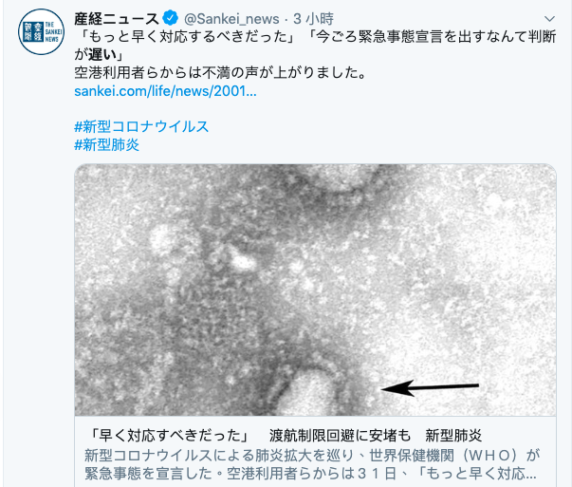The image size is (572, 487).
Task: Click tweet line starting 「もっと早く対応
Action: coord(315,36)
